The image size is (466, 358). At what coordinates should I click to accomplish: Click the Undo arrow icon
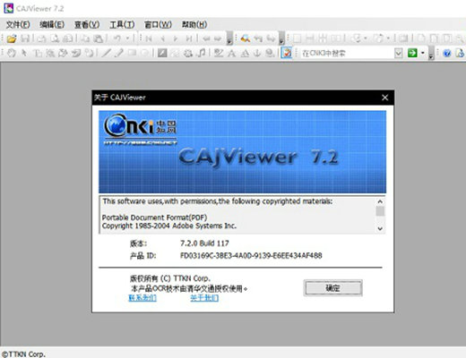[117, 38]
